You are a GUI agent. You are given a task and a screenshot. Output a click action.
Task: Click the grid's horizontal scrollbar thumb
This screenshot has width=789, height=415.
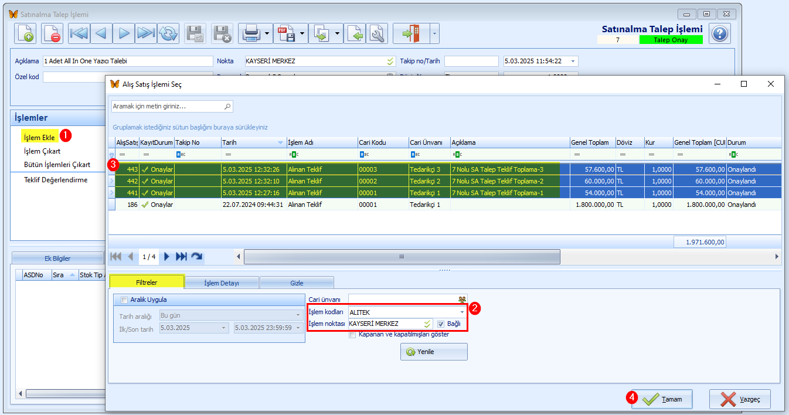pos(402,257)
